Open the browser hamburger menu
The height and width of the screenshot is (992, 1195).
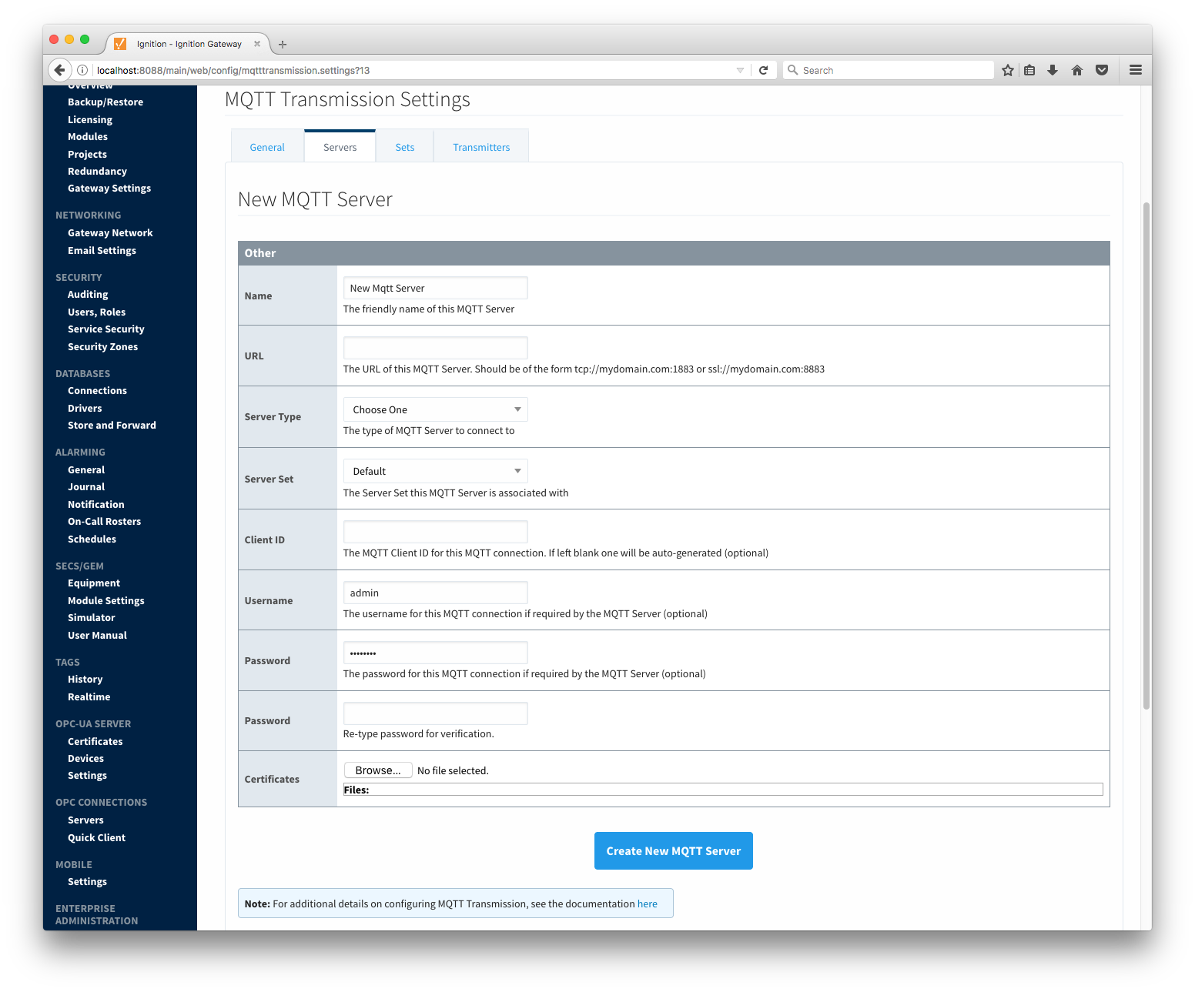(x=1135, y=70)
